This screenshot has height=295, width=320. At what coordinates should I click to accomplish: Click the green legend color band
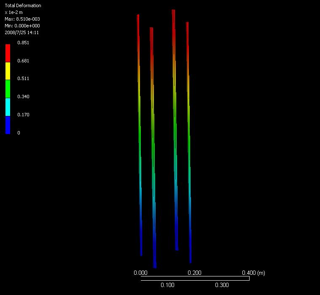8,89
